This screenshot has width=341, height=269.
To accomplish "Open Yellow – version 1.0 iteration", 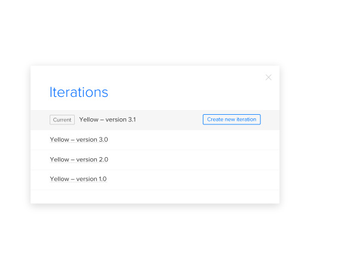I will click(78, 179).
